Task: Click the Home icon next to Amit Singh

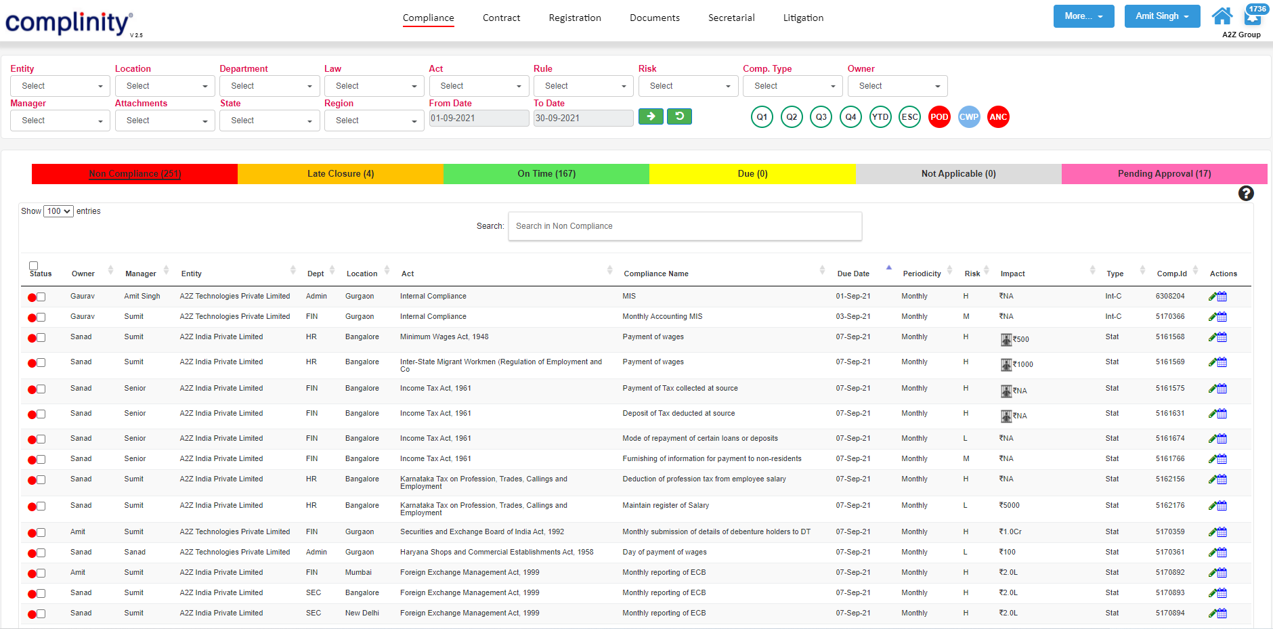Action: click(x=1222, y=15)
